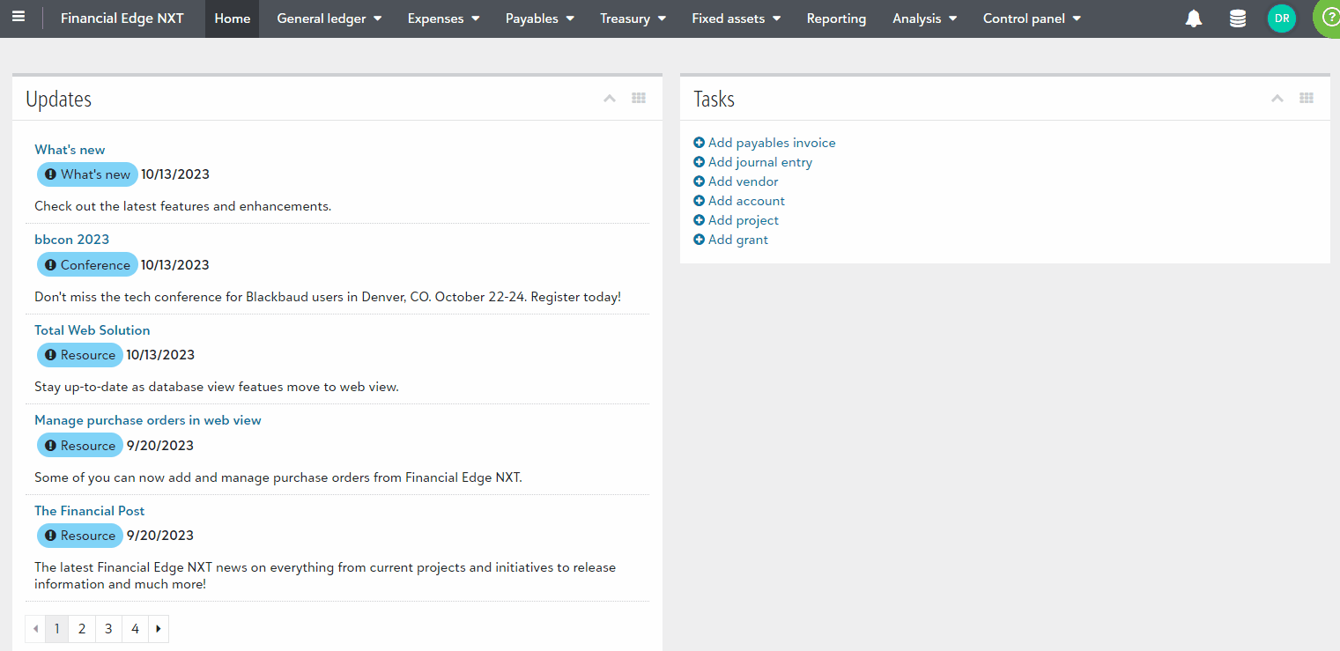Expand the Payables dropdown
1340x651 pixels.
[x=539, y=18]
